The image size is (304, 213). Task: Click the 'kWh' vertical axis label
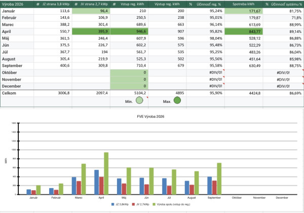(6, 161)
